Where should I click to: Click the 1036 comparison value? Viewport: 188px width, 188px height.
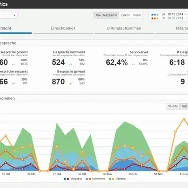pos(24,64)
